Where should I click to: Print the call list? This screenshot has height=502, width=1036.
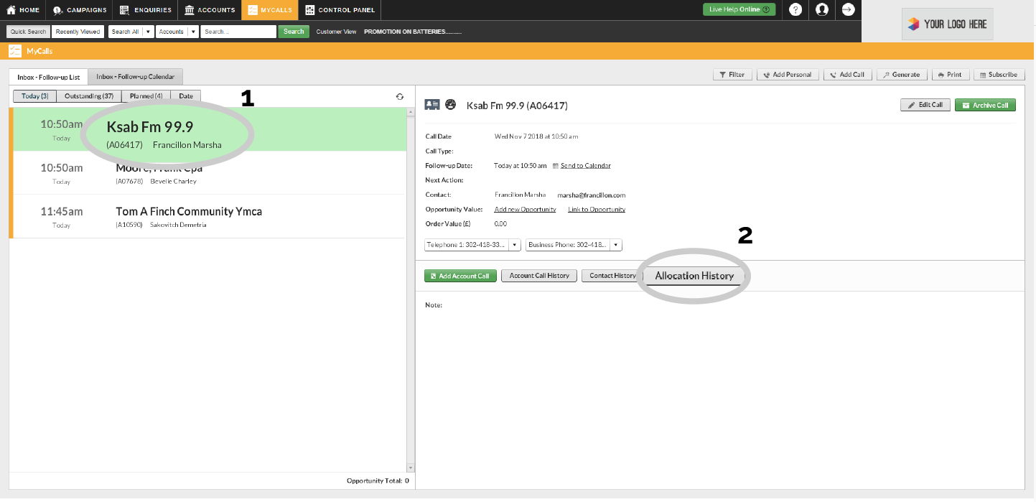(950, 75)
